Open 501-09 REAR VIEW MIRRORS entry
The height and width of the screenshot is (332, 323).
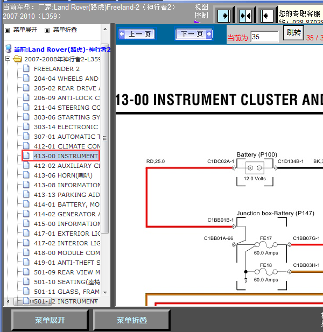(x=67, y=272)
